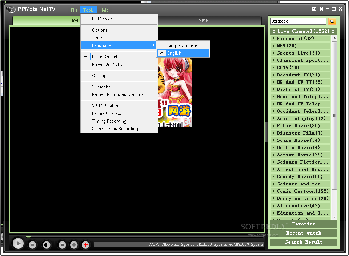
Task: Select Comedy Movie(50) category
Action: [x=301, y=176]
